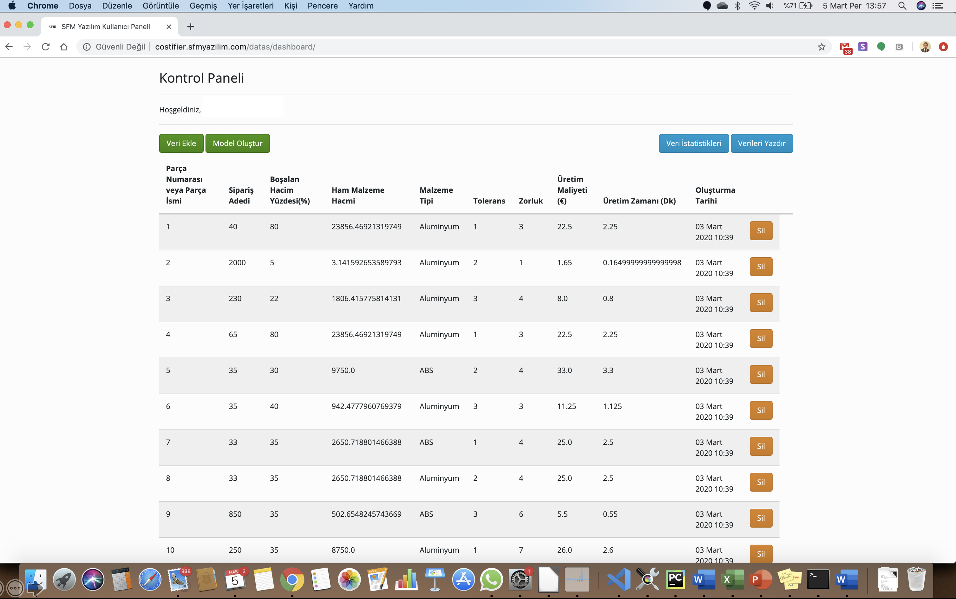Open App Store from the Dock
The image size is (956, 599).
[463, 580]
